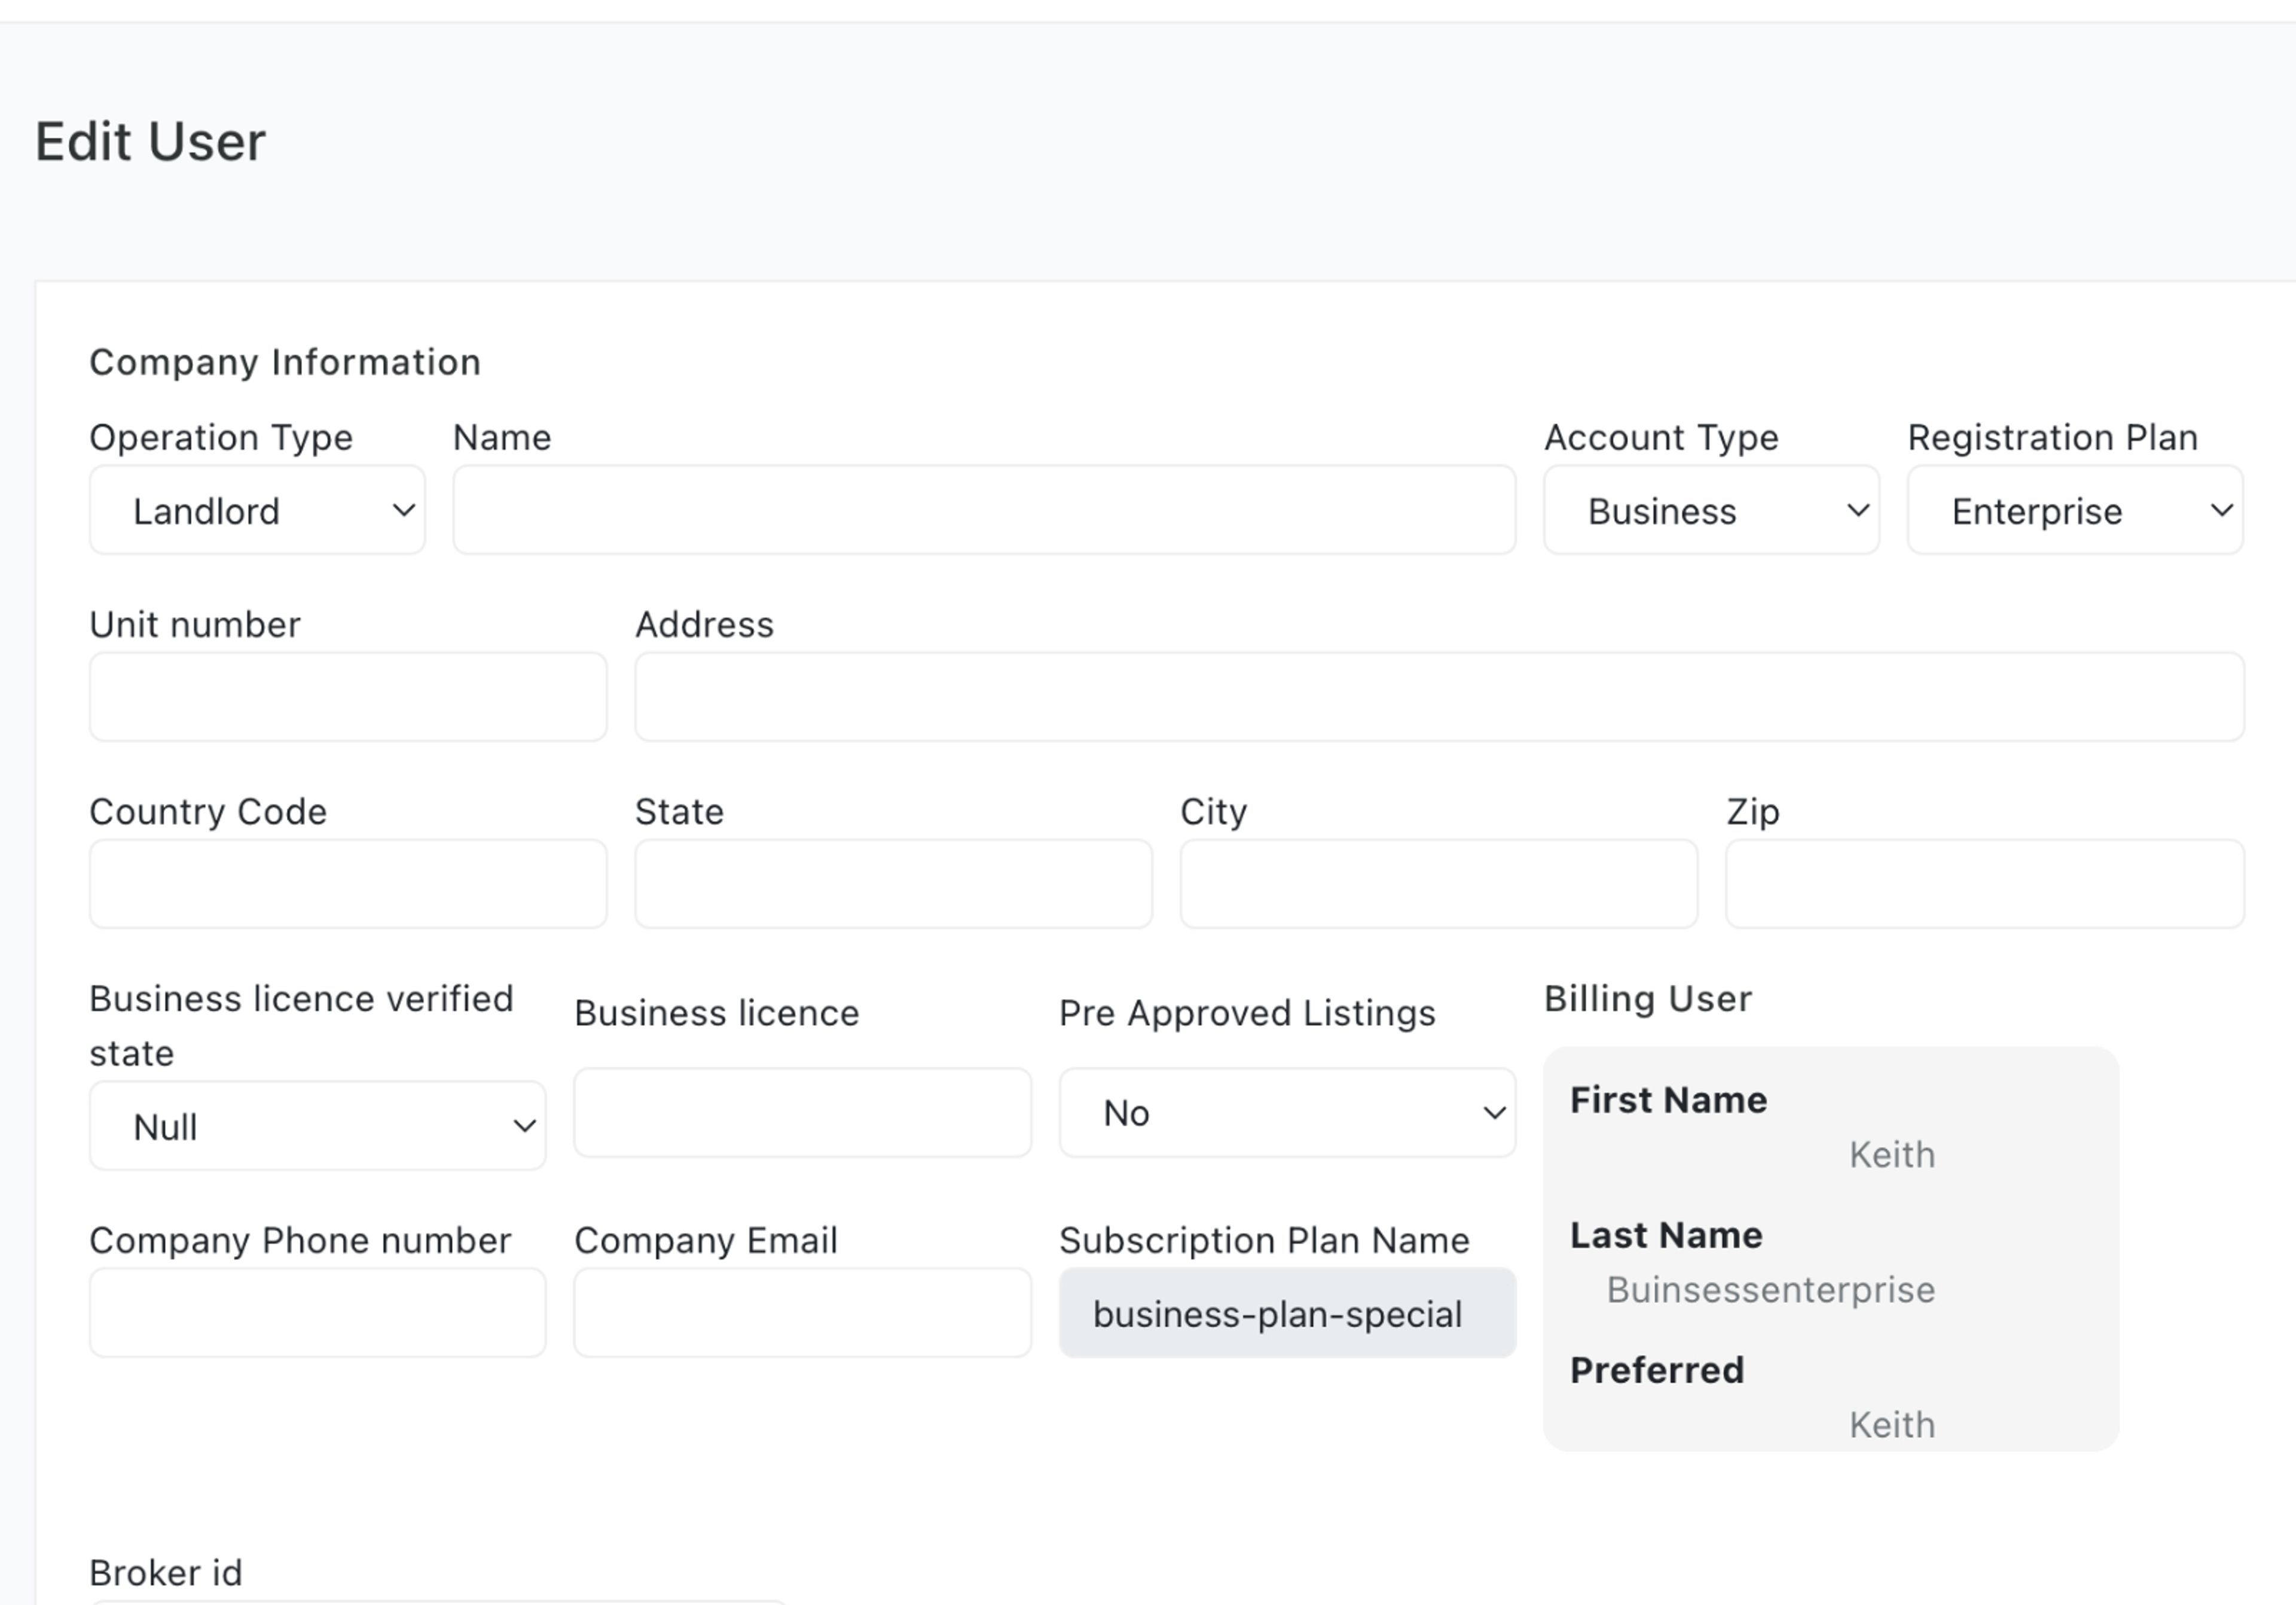
Task: Focus the City input field
Action: click(1438, 885)
